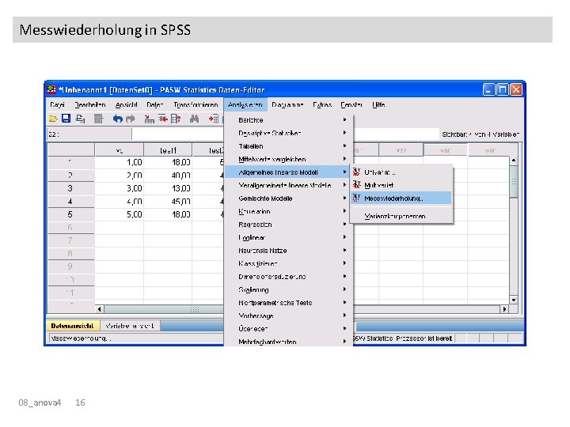Click the vertical scrollbar up arrow

514,160
